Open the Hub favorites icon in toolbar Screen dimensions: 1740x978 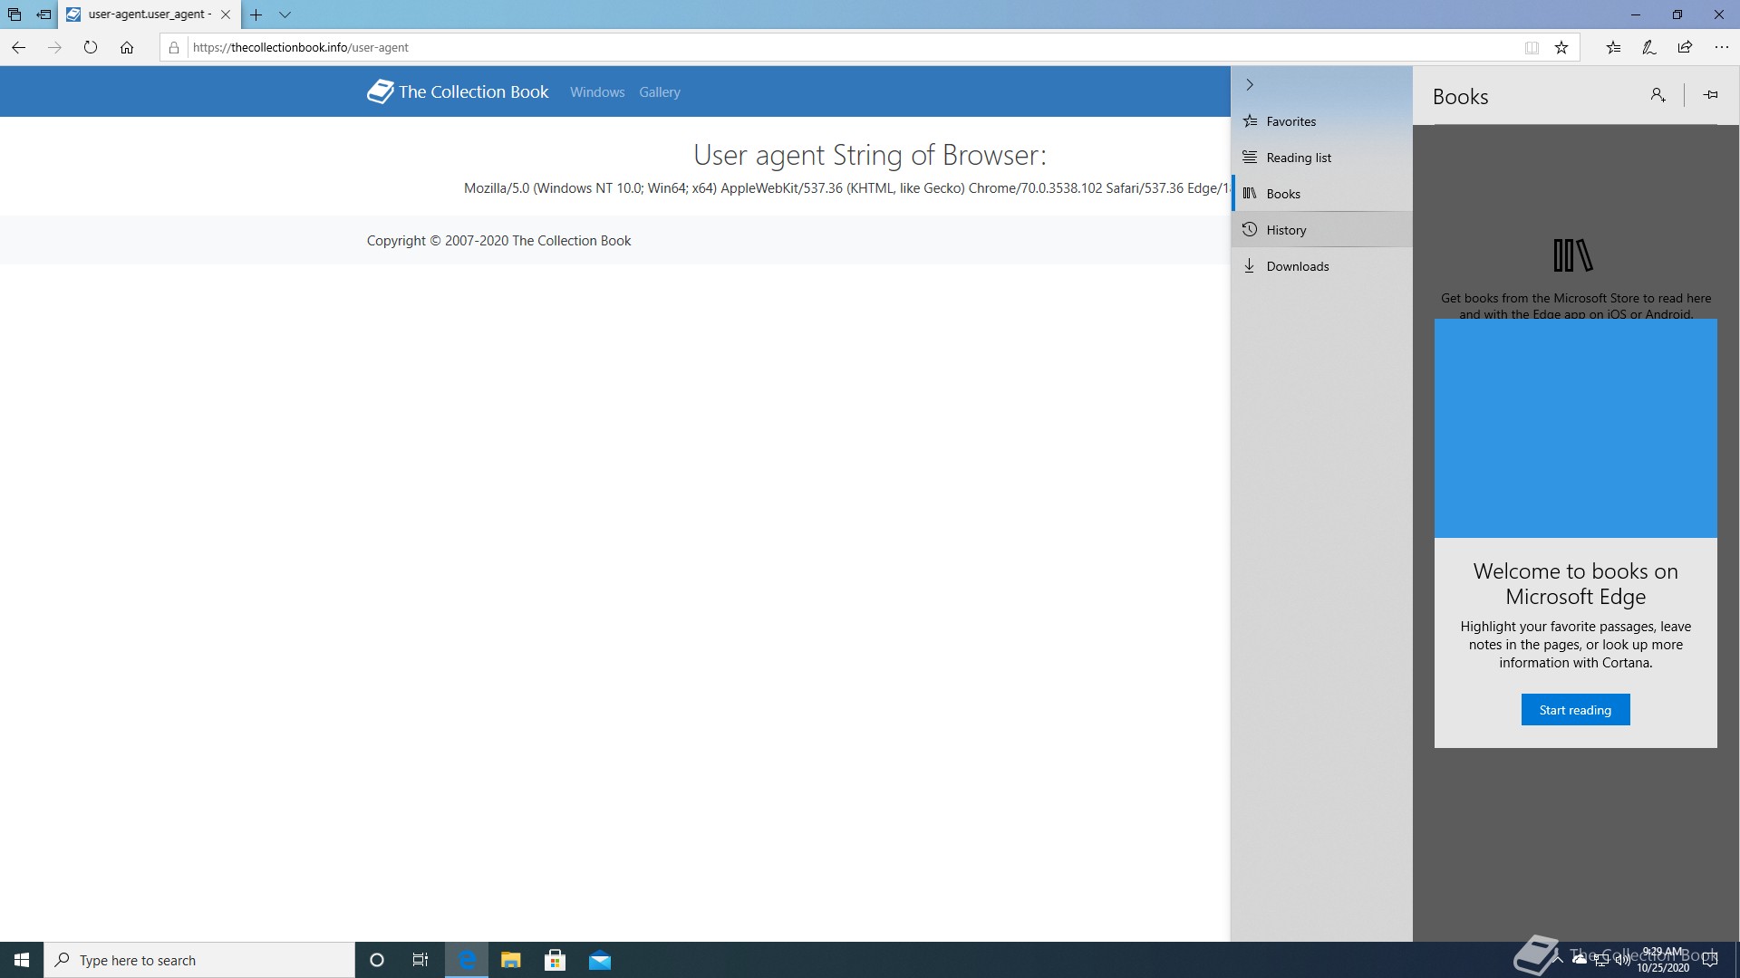coord(1614,47)
